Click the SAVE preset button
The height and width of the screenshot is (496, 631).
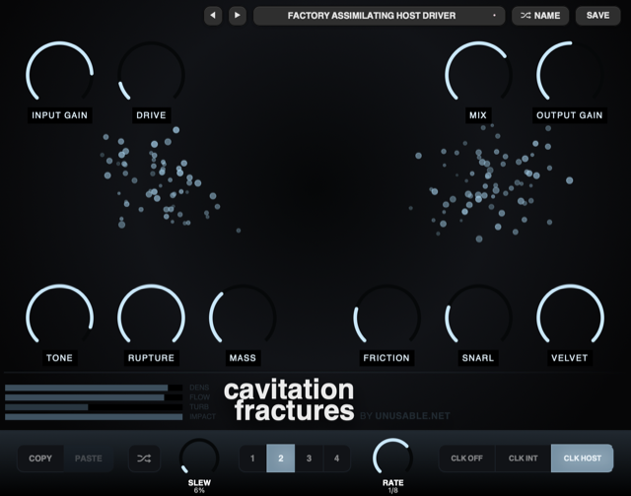coord(598,16)
